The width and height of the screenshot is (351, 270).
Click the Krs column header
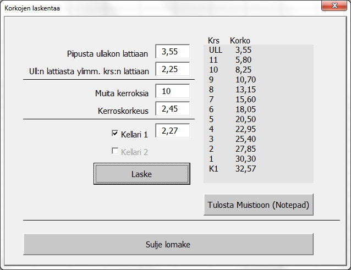pos(213,41)
